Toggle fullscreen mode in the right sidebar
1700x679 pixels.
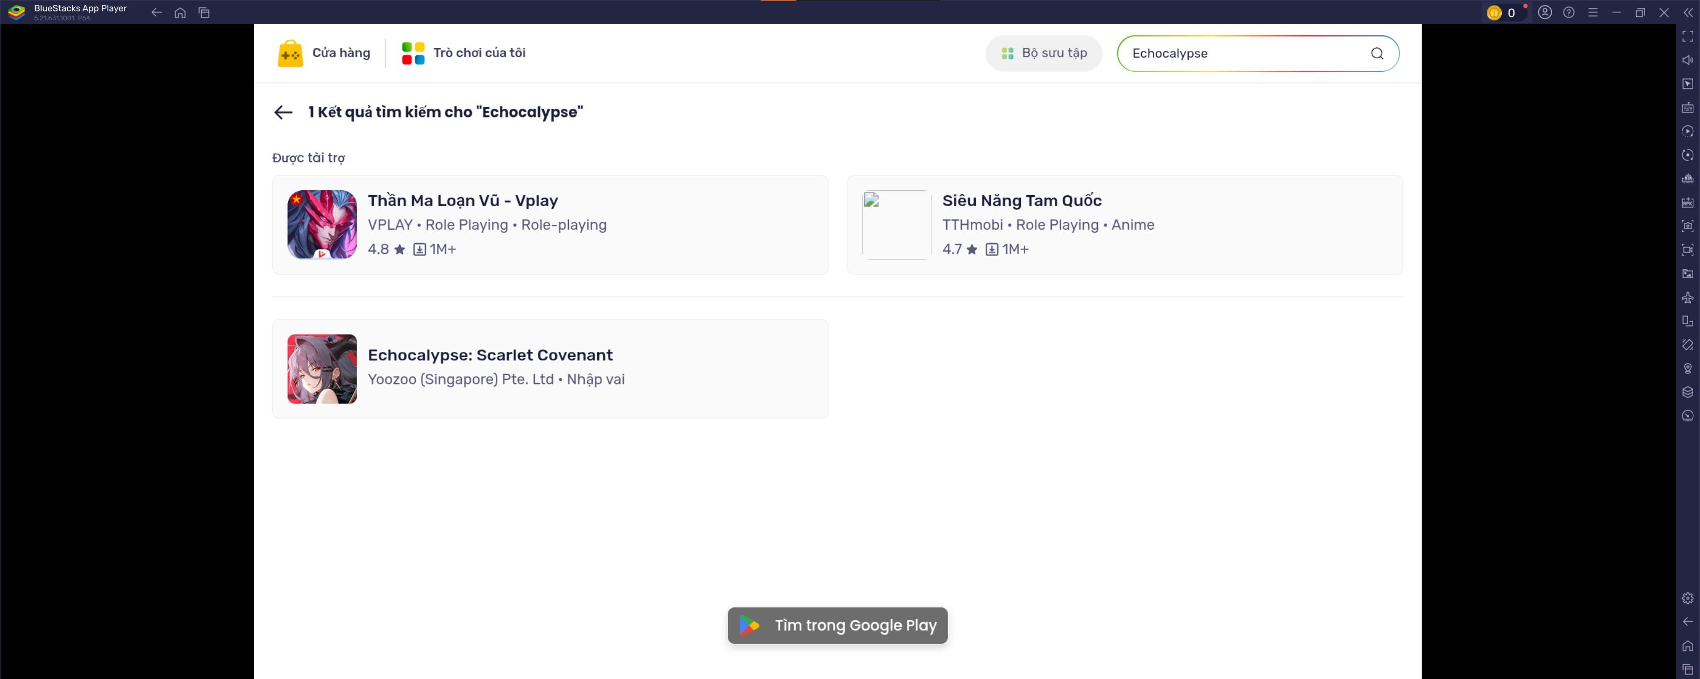click(1688, 36)
